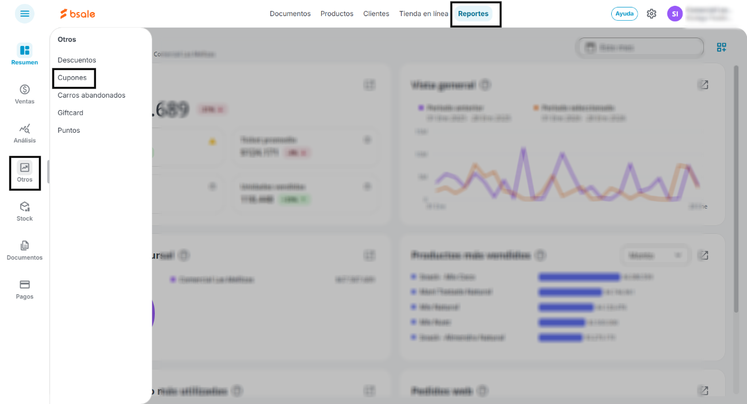
Task: Select the Reportes tab
Action: [473, 14]
